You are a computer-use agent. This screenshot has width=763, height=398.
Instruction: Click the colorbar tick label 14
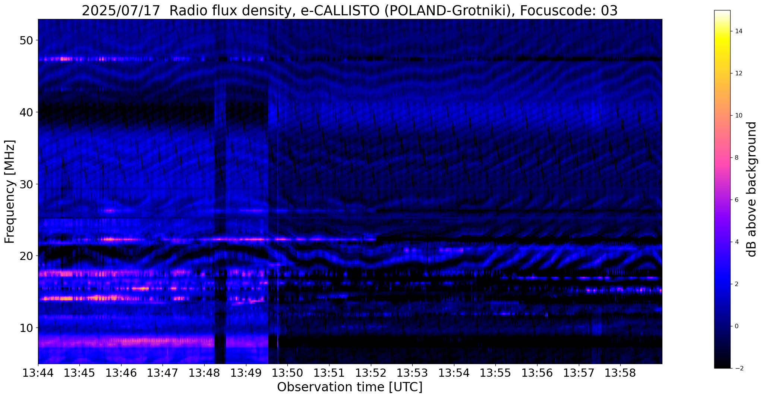(738, 31)
